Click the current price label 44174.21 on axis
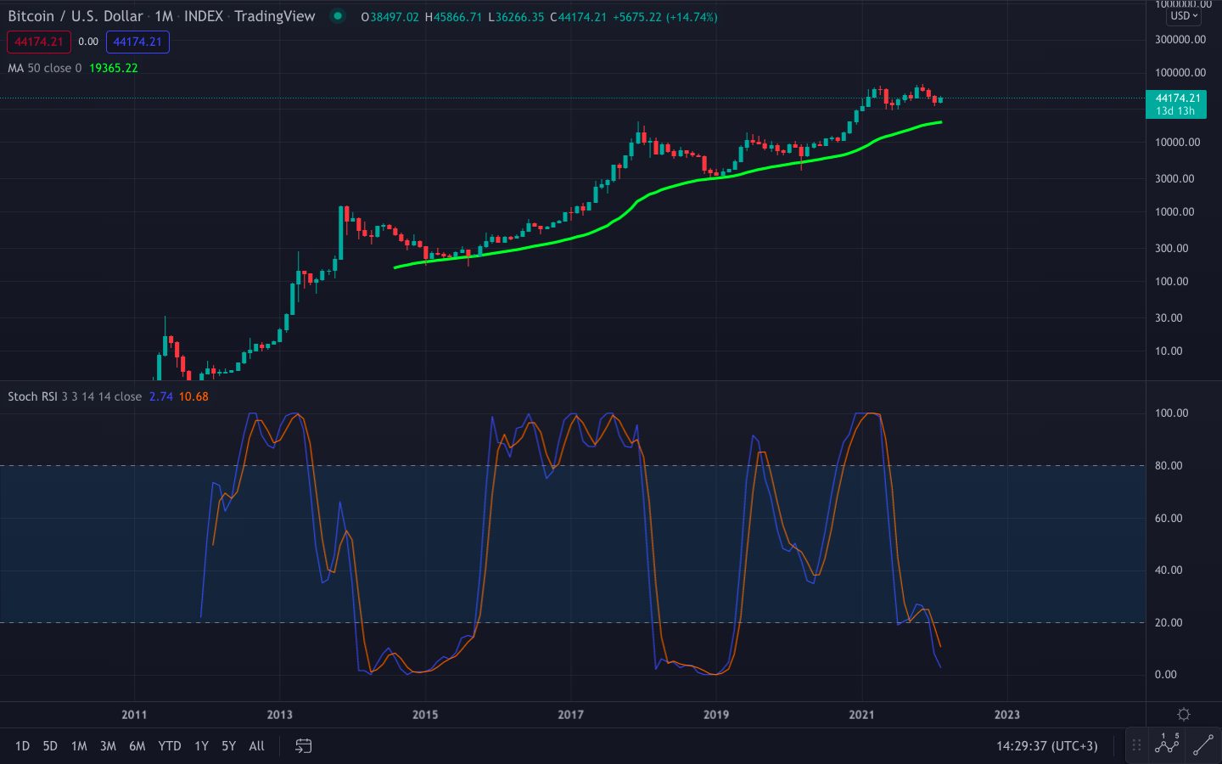Viewport: 1222px width, 764px height. tap(1176, 104)
